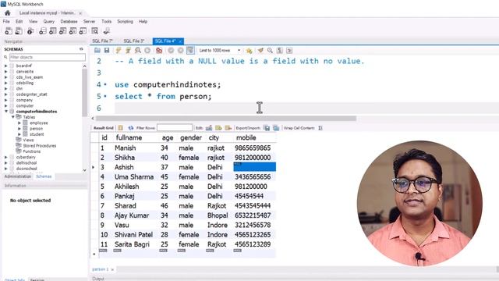Save the script with floppy disk icon
The height and width of the screenshot is (281, 499).
[x=107, y=50]
